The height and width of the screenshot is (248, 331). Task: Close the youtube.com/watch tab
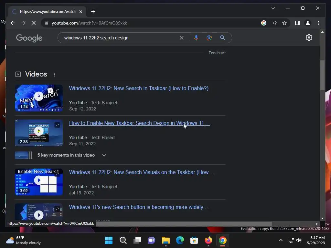point(80,12)
